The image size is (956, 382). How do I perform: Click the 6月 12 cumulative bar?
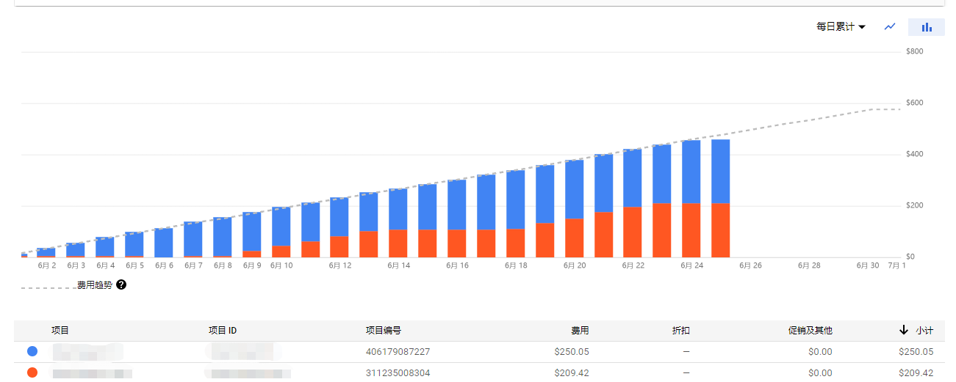[339, 227]
